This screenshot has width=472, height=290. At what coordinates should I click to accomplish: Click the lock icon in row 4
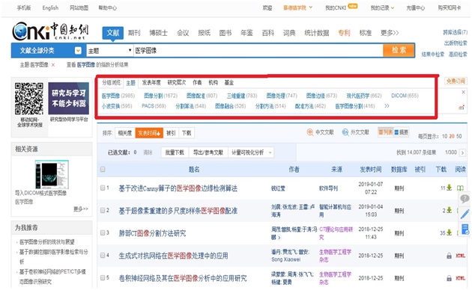(x=449, y=256)
